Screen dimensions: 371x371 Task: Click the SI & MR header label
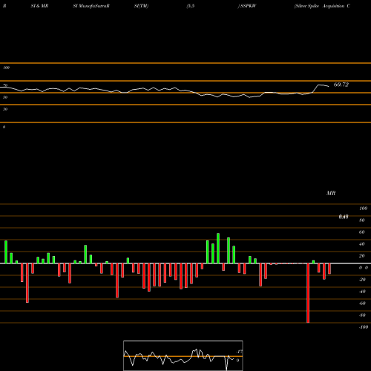(x=39, y=6)
